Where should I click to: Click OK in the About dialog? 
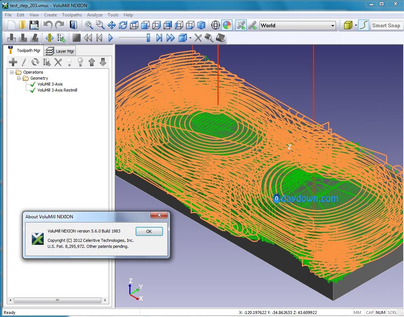click(149, 231)
